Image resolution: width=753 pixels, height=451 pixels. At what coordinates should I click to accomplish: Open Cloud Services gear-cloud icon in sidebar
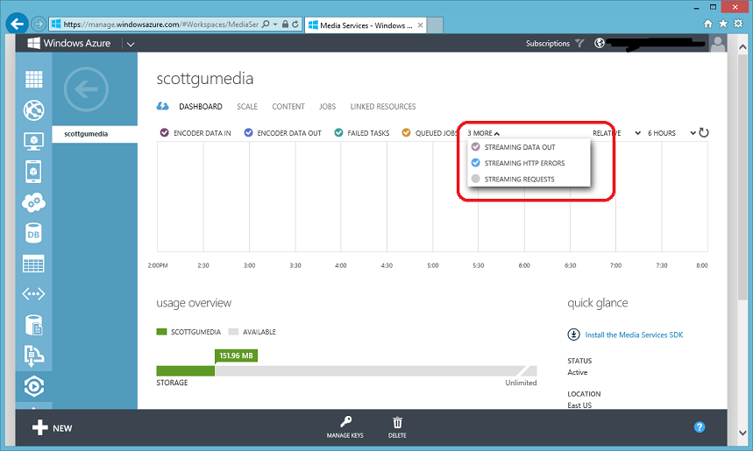click(x=33, y=203)
